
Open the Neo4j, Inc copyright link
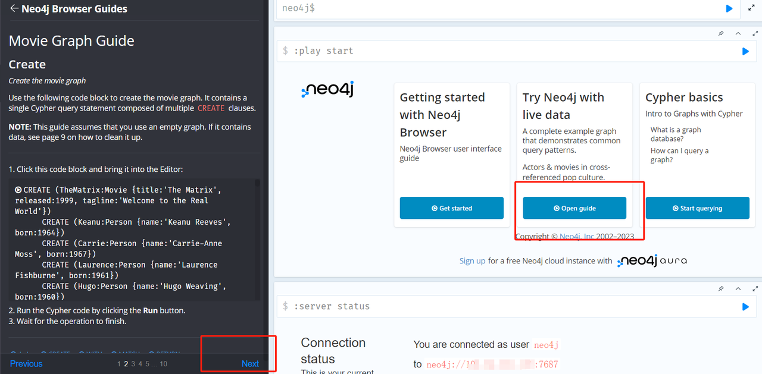[x=576, y=237]
